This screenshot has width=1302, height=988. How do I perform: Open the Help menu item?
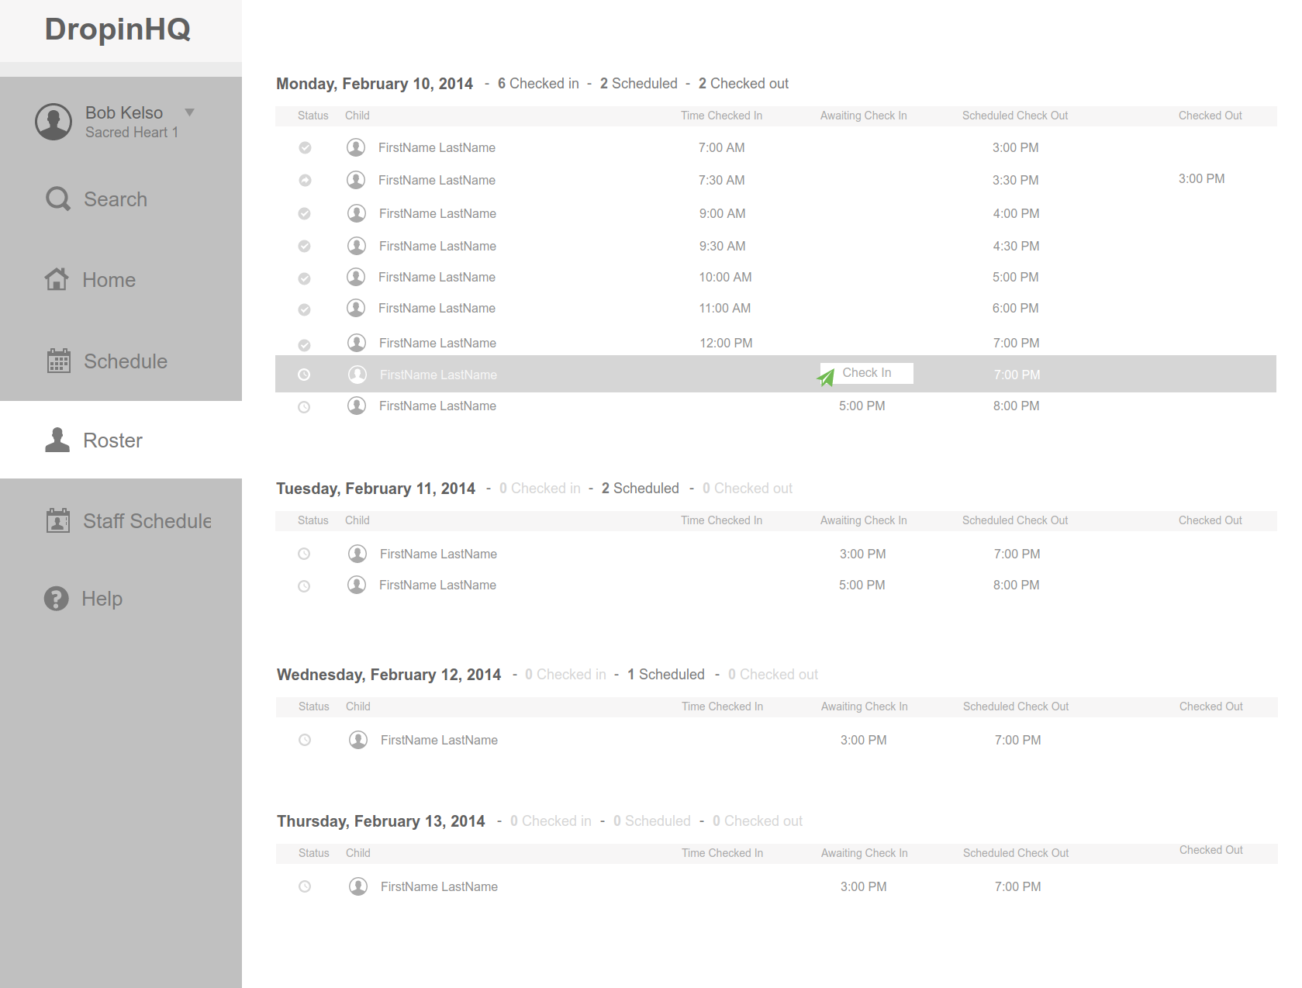102,599
